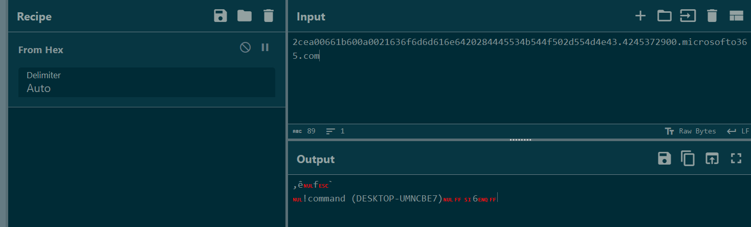Clear the recipe trash icon
This screenshot has width=751, height=227.
(x=269, y=16)
